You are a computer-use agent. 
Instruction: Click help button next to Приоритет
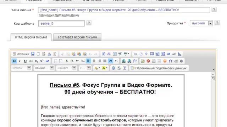(x=217, y=23)
